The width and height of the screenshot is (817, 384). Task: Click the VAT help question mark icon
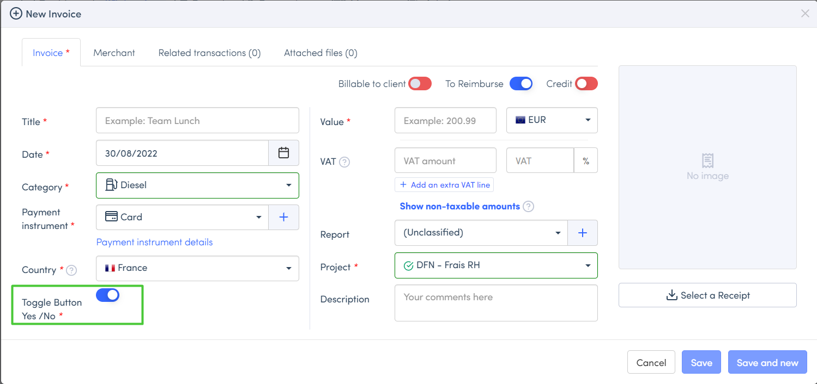[x=344, y=162]
